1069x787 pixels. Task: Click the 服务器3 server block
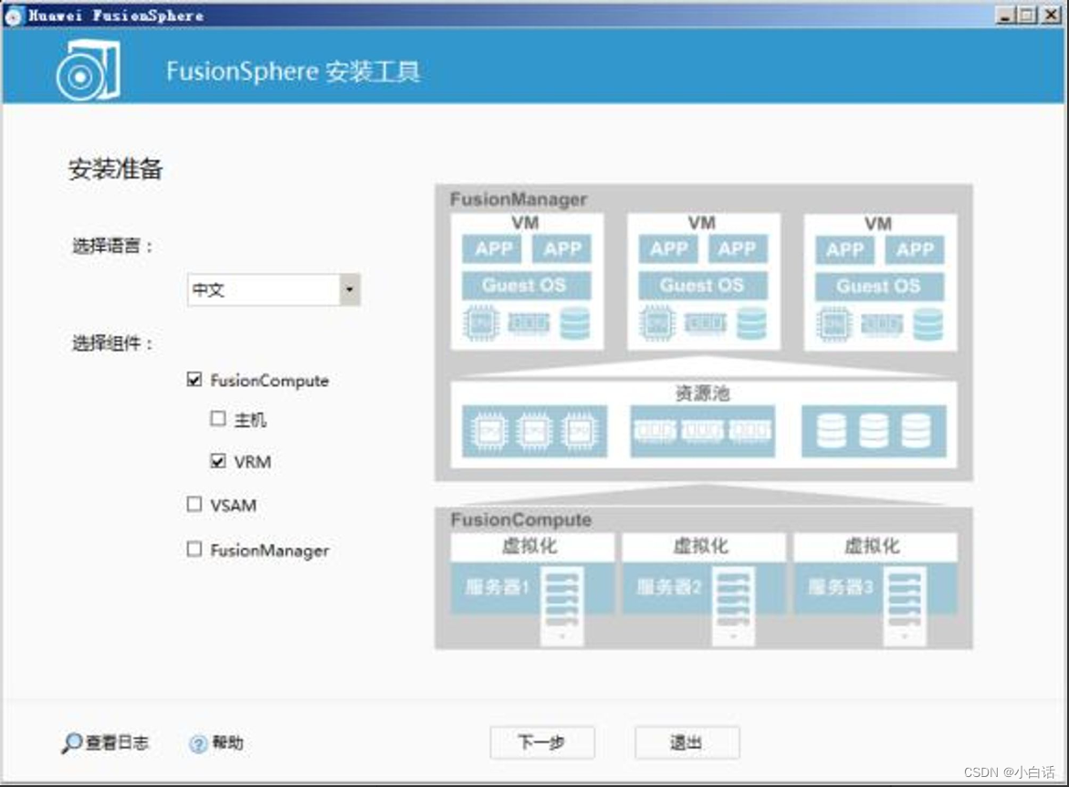(875, 587)
